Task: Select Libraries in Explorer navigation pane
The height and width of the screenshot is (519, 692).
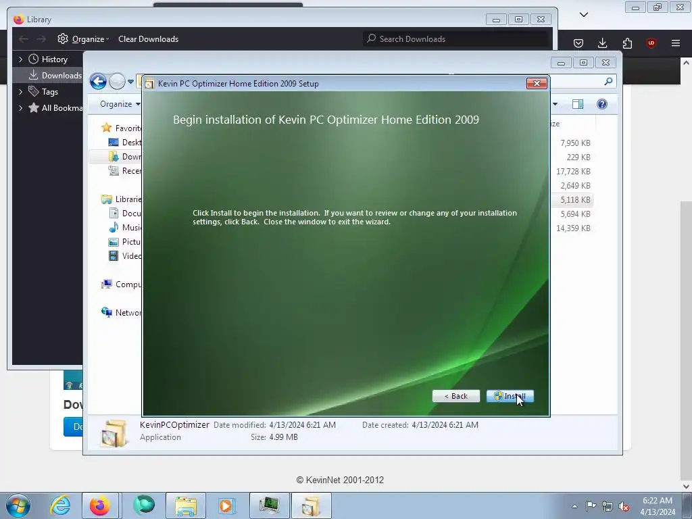Action: point(121,199)
